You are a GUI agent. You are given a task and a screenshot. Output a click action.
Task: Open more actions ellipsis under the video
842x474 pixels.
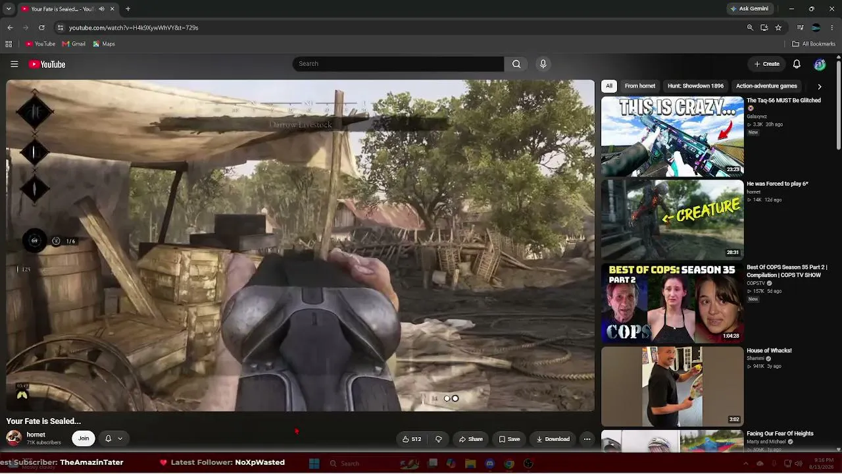(587, 439)
